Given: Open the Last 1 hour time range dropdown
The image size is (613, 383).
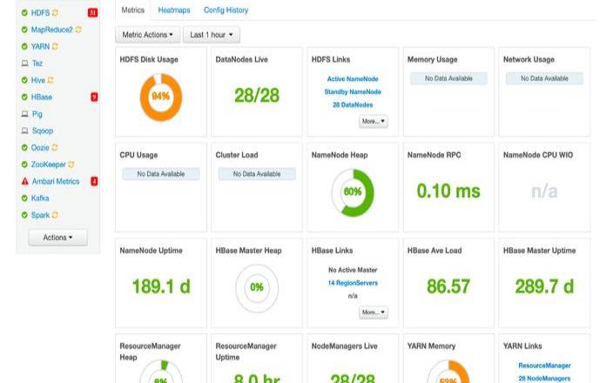Looking at the screenshot, I should click(x=211, y=35).
